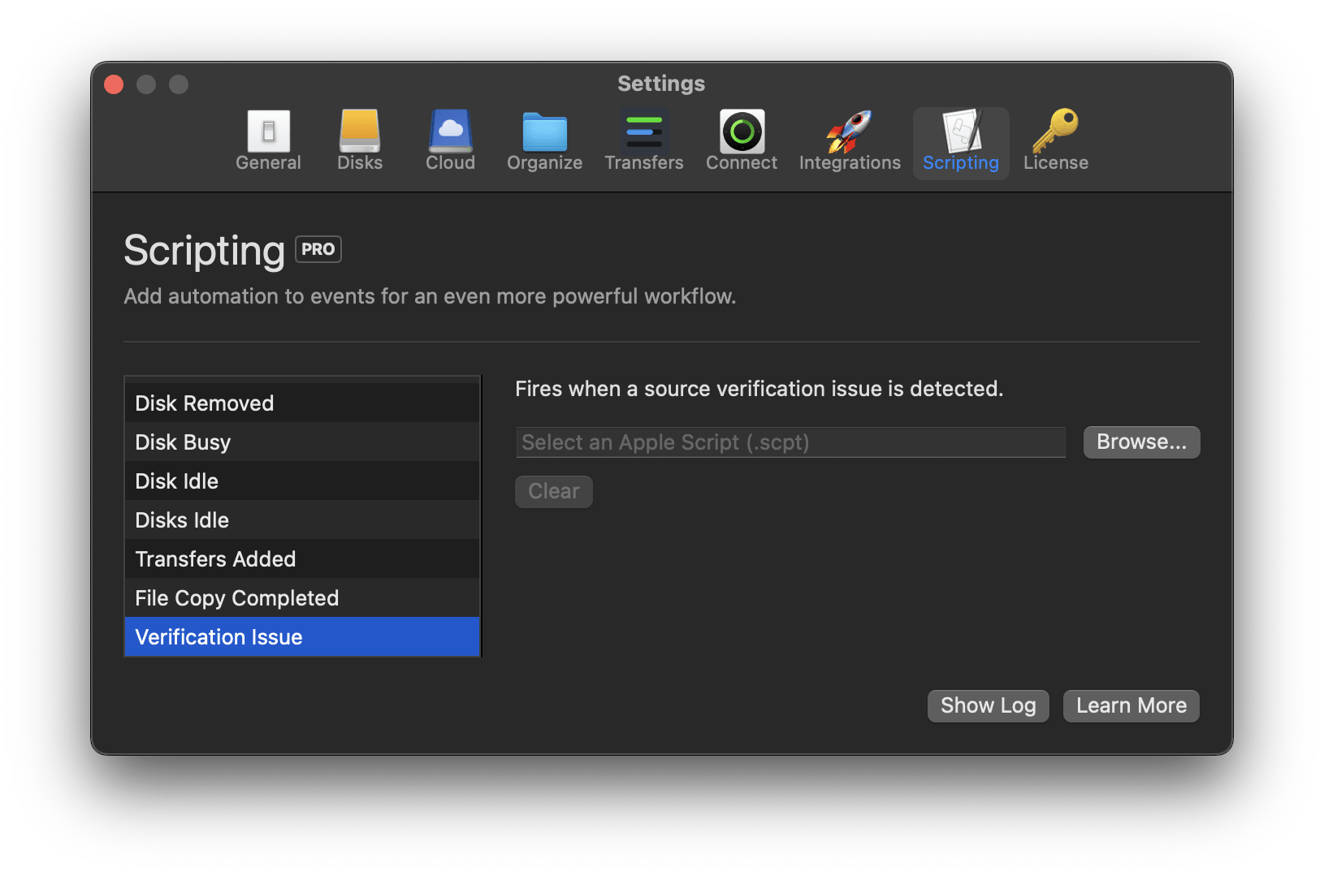Click the Apple Script path field

[790, 442]
